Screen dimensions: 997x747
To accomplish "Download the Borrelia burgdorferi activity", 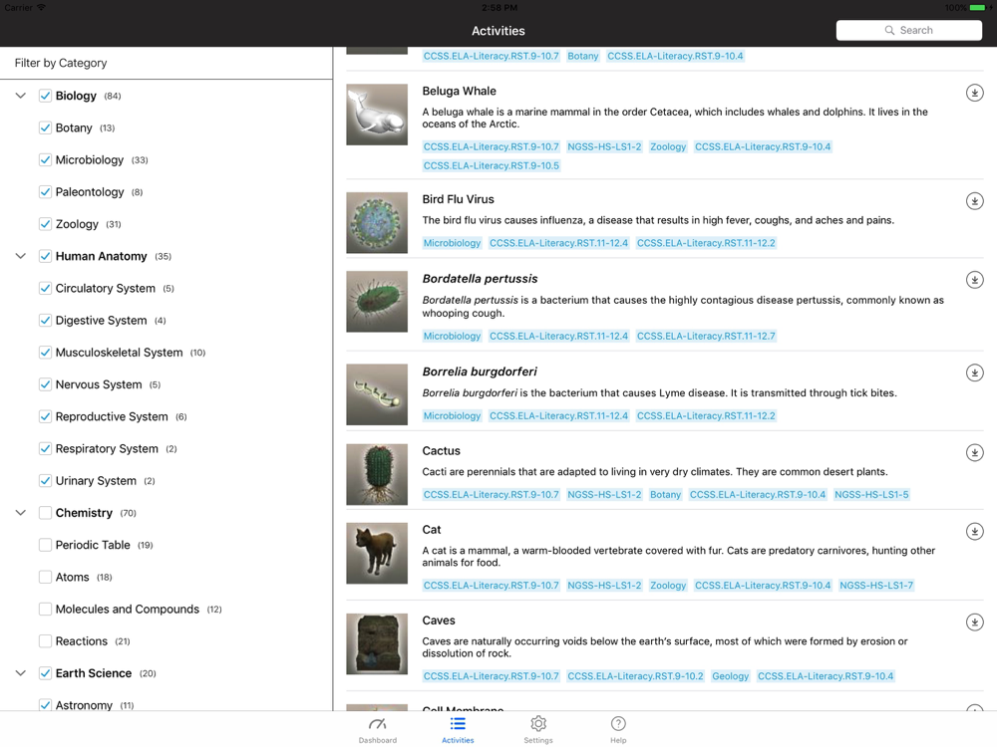I will (x=974, y=373).
